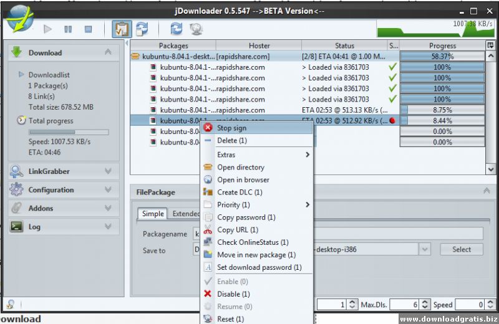Click the download list scroll down arrow
Viewport: 499px width, 324px height.
coord(490,169)
